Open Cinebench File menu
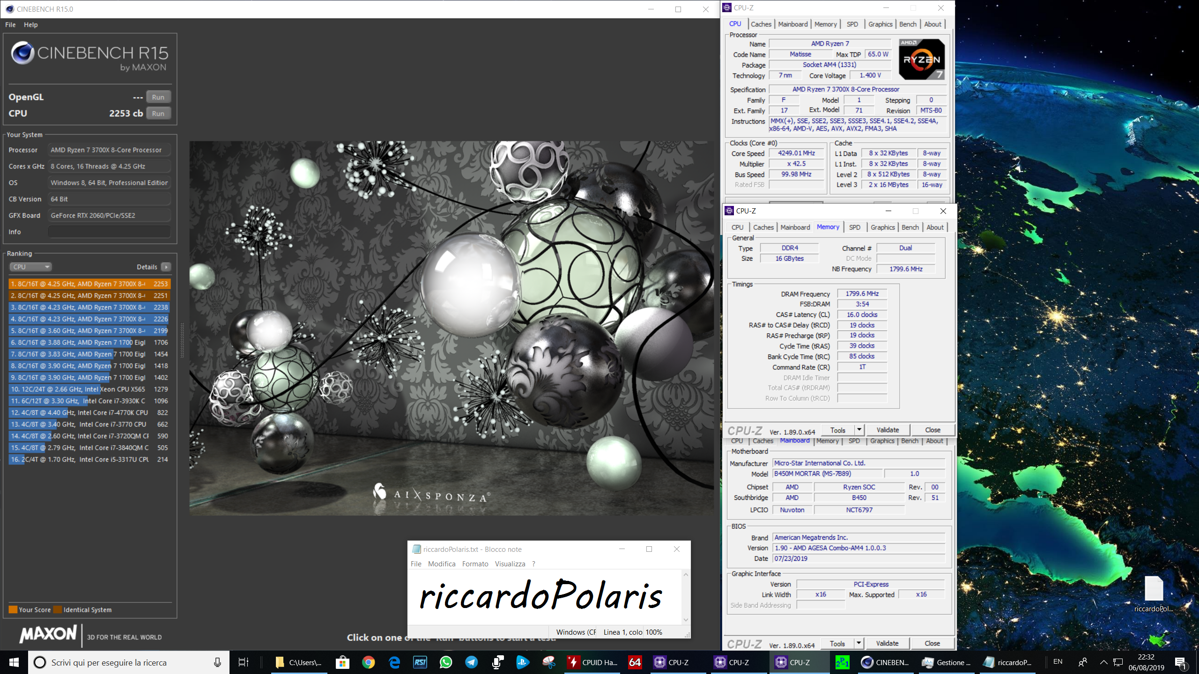 (10, 25)
